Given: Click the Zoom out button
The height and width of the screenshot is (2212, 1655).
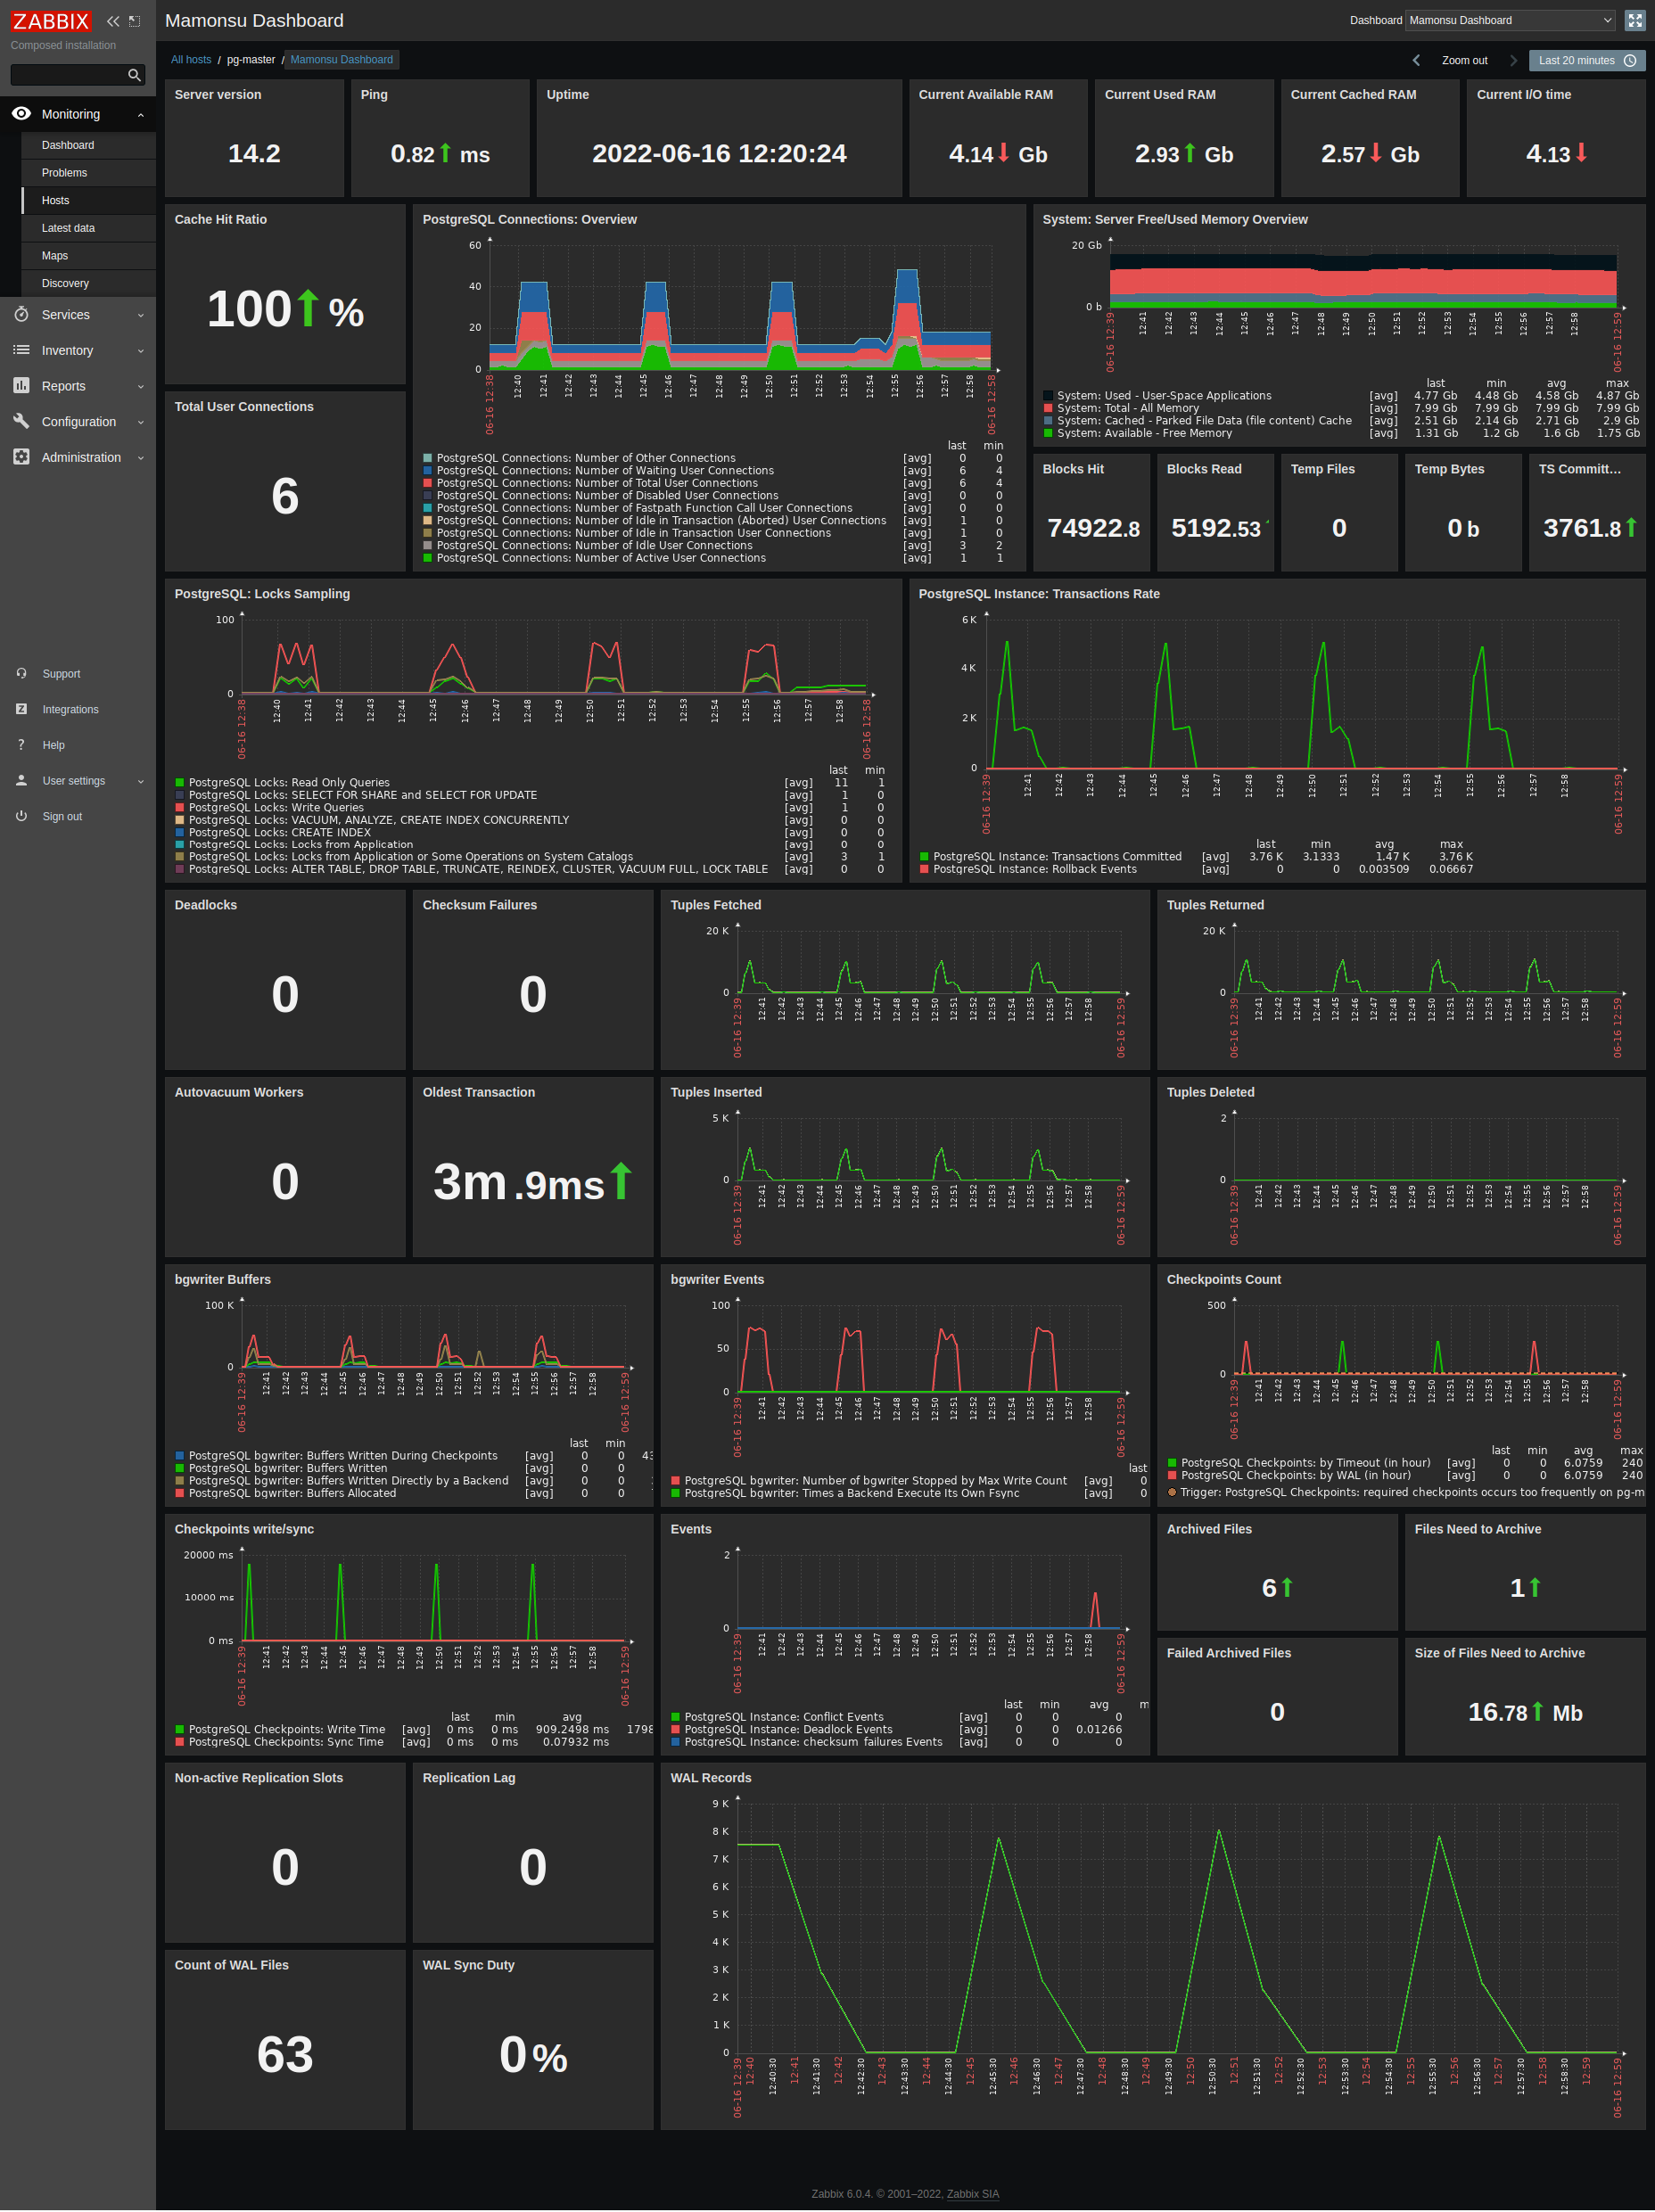Looking at the screenshot, I should point(1464,61).
